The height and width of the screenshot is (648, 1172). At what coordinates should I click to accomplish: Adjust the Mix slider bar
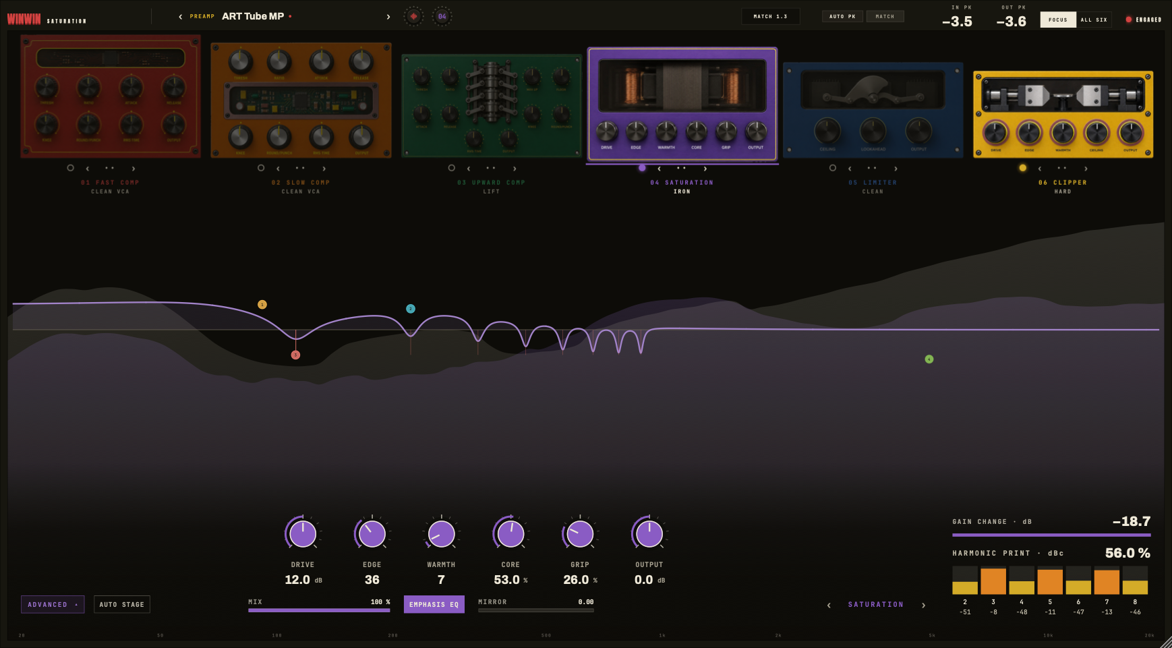[319, 610]
